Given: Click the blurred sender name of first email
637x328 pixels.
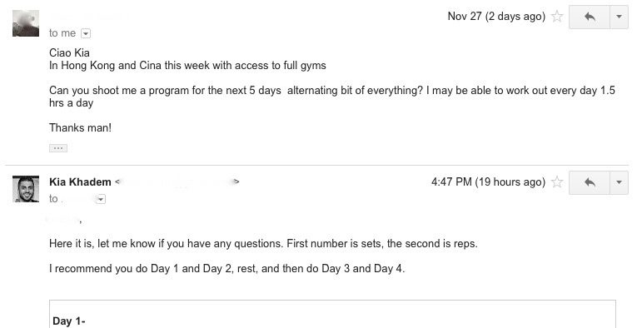Looking at the screenshot, I should (x=89, y=17).
